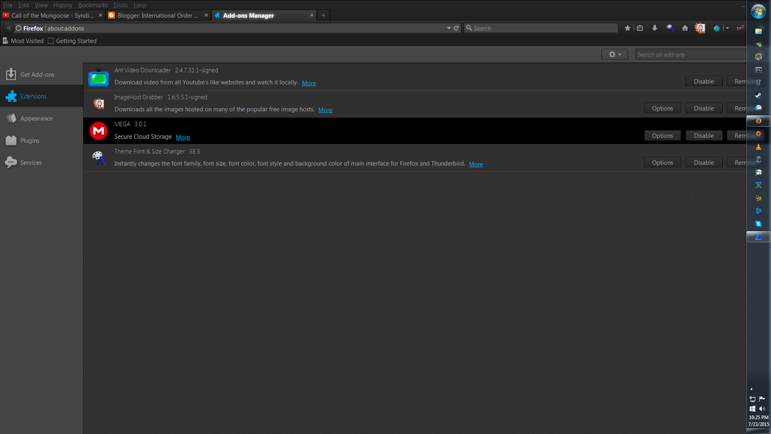Image resolution: width=771 pixels, height=434 pixels.
Task: Focus the Search all add-ons field
Action: coord(691,54)
